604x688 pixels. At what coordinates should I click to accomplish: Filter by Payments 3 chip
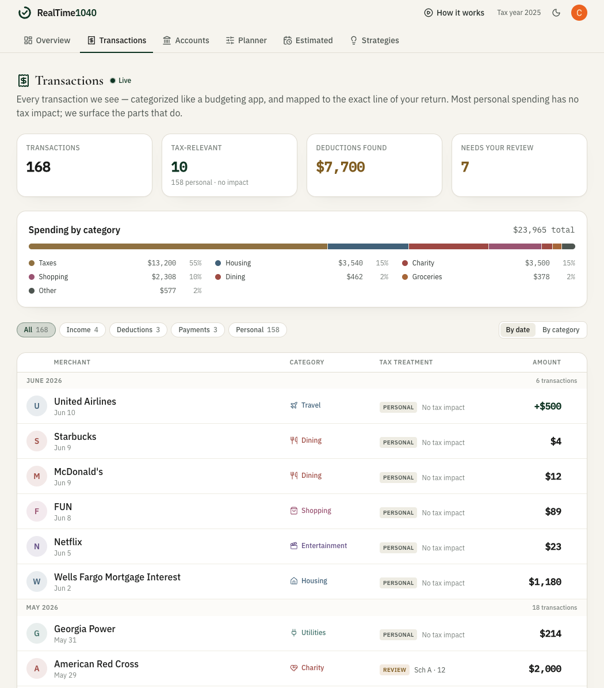(198, 330)
